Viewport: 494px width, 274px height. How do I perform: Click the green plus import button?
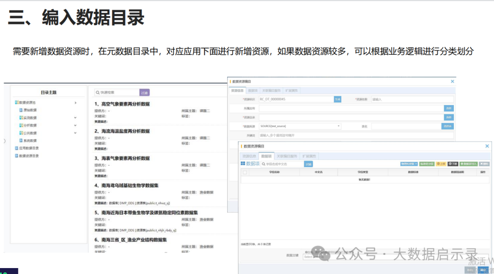click(x=468, y=164)
